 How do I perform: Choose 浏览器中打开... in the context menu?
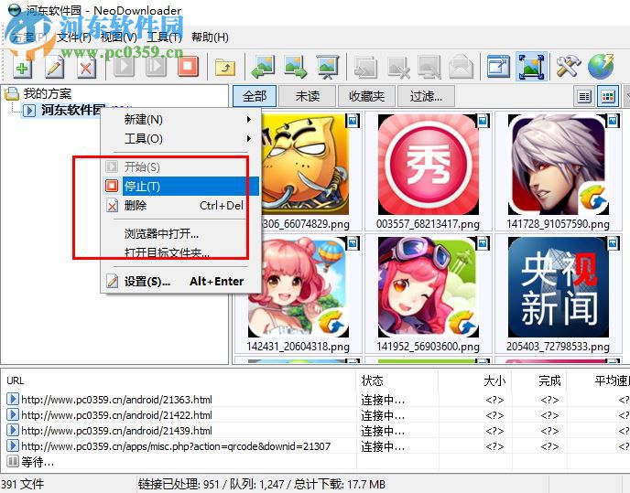click(x=180, y=233)
